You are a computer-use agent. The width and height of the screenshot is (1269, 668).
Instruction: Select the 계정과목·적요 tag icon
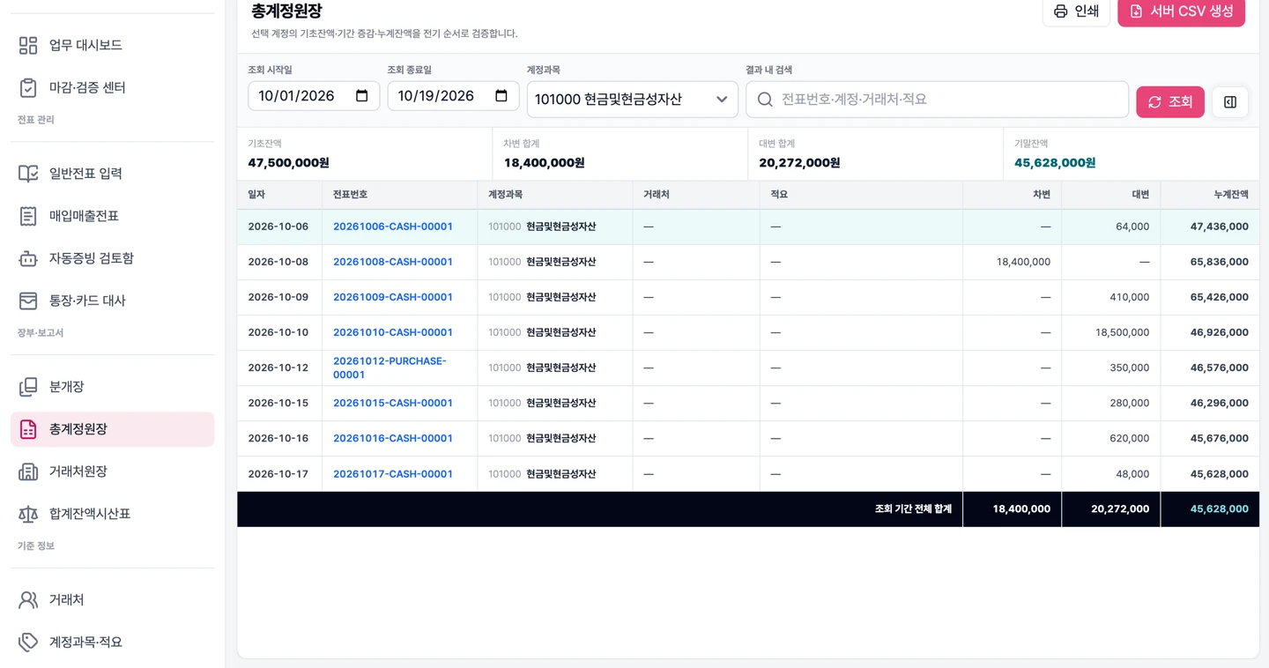pos(28,642)
